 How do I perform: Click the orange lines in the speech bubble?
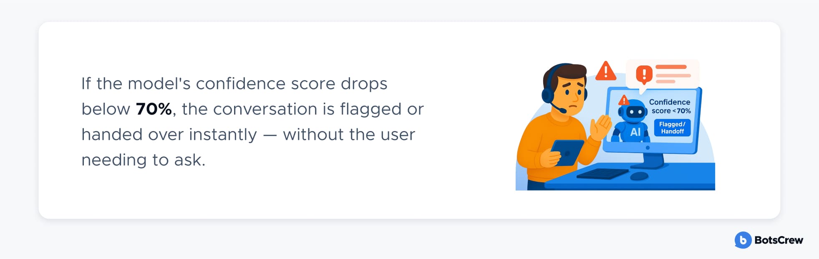pos(673,74)
